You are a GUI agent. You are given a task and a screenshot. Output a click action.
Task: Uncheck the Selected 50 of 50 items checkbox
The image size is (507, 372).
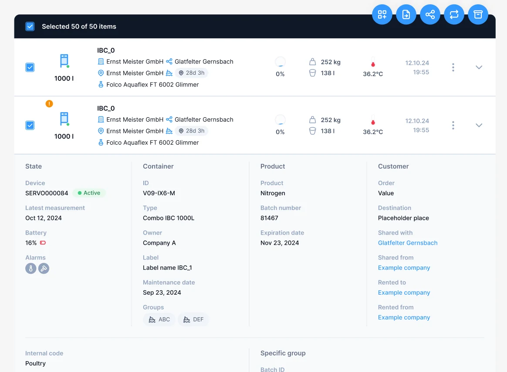pyautogui.click(x=30, y=27)
